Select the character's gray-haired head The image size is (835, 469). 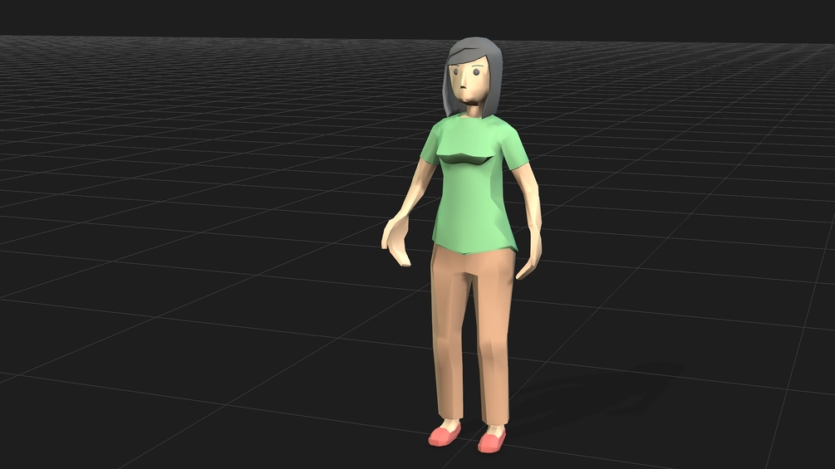tap(473, 76)
